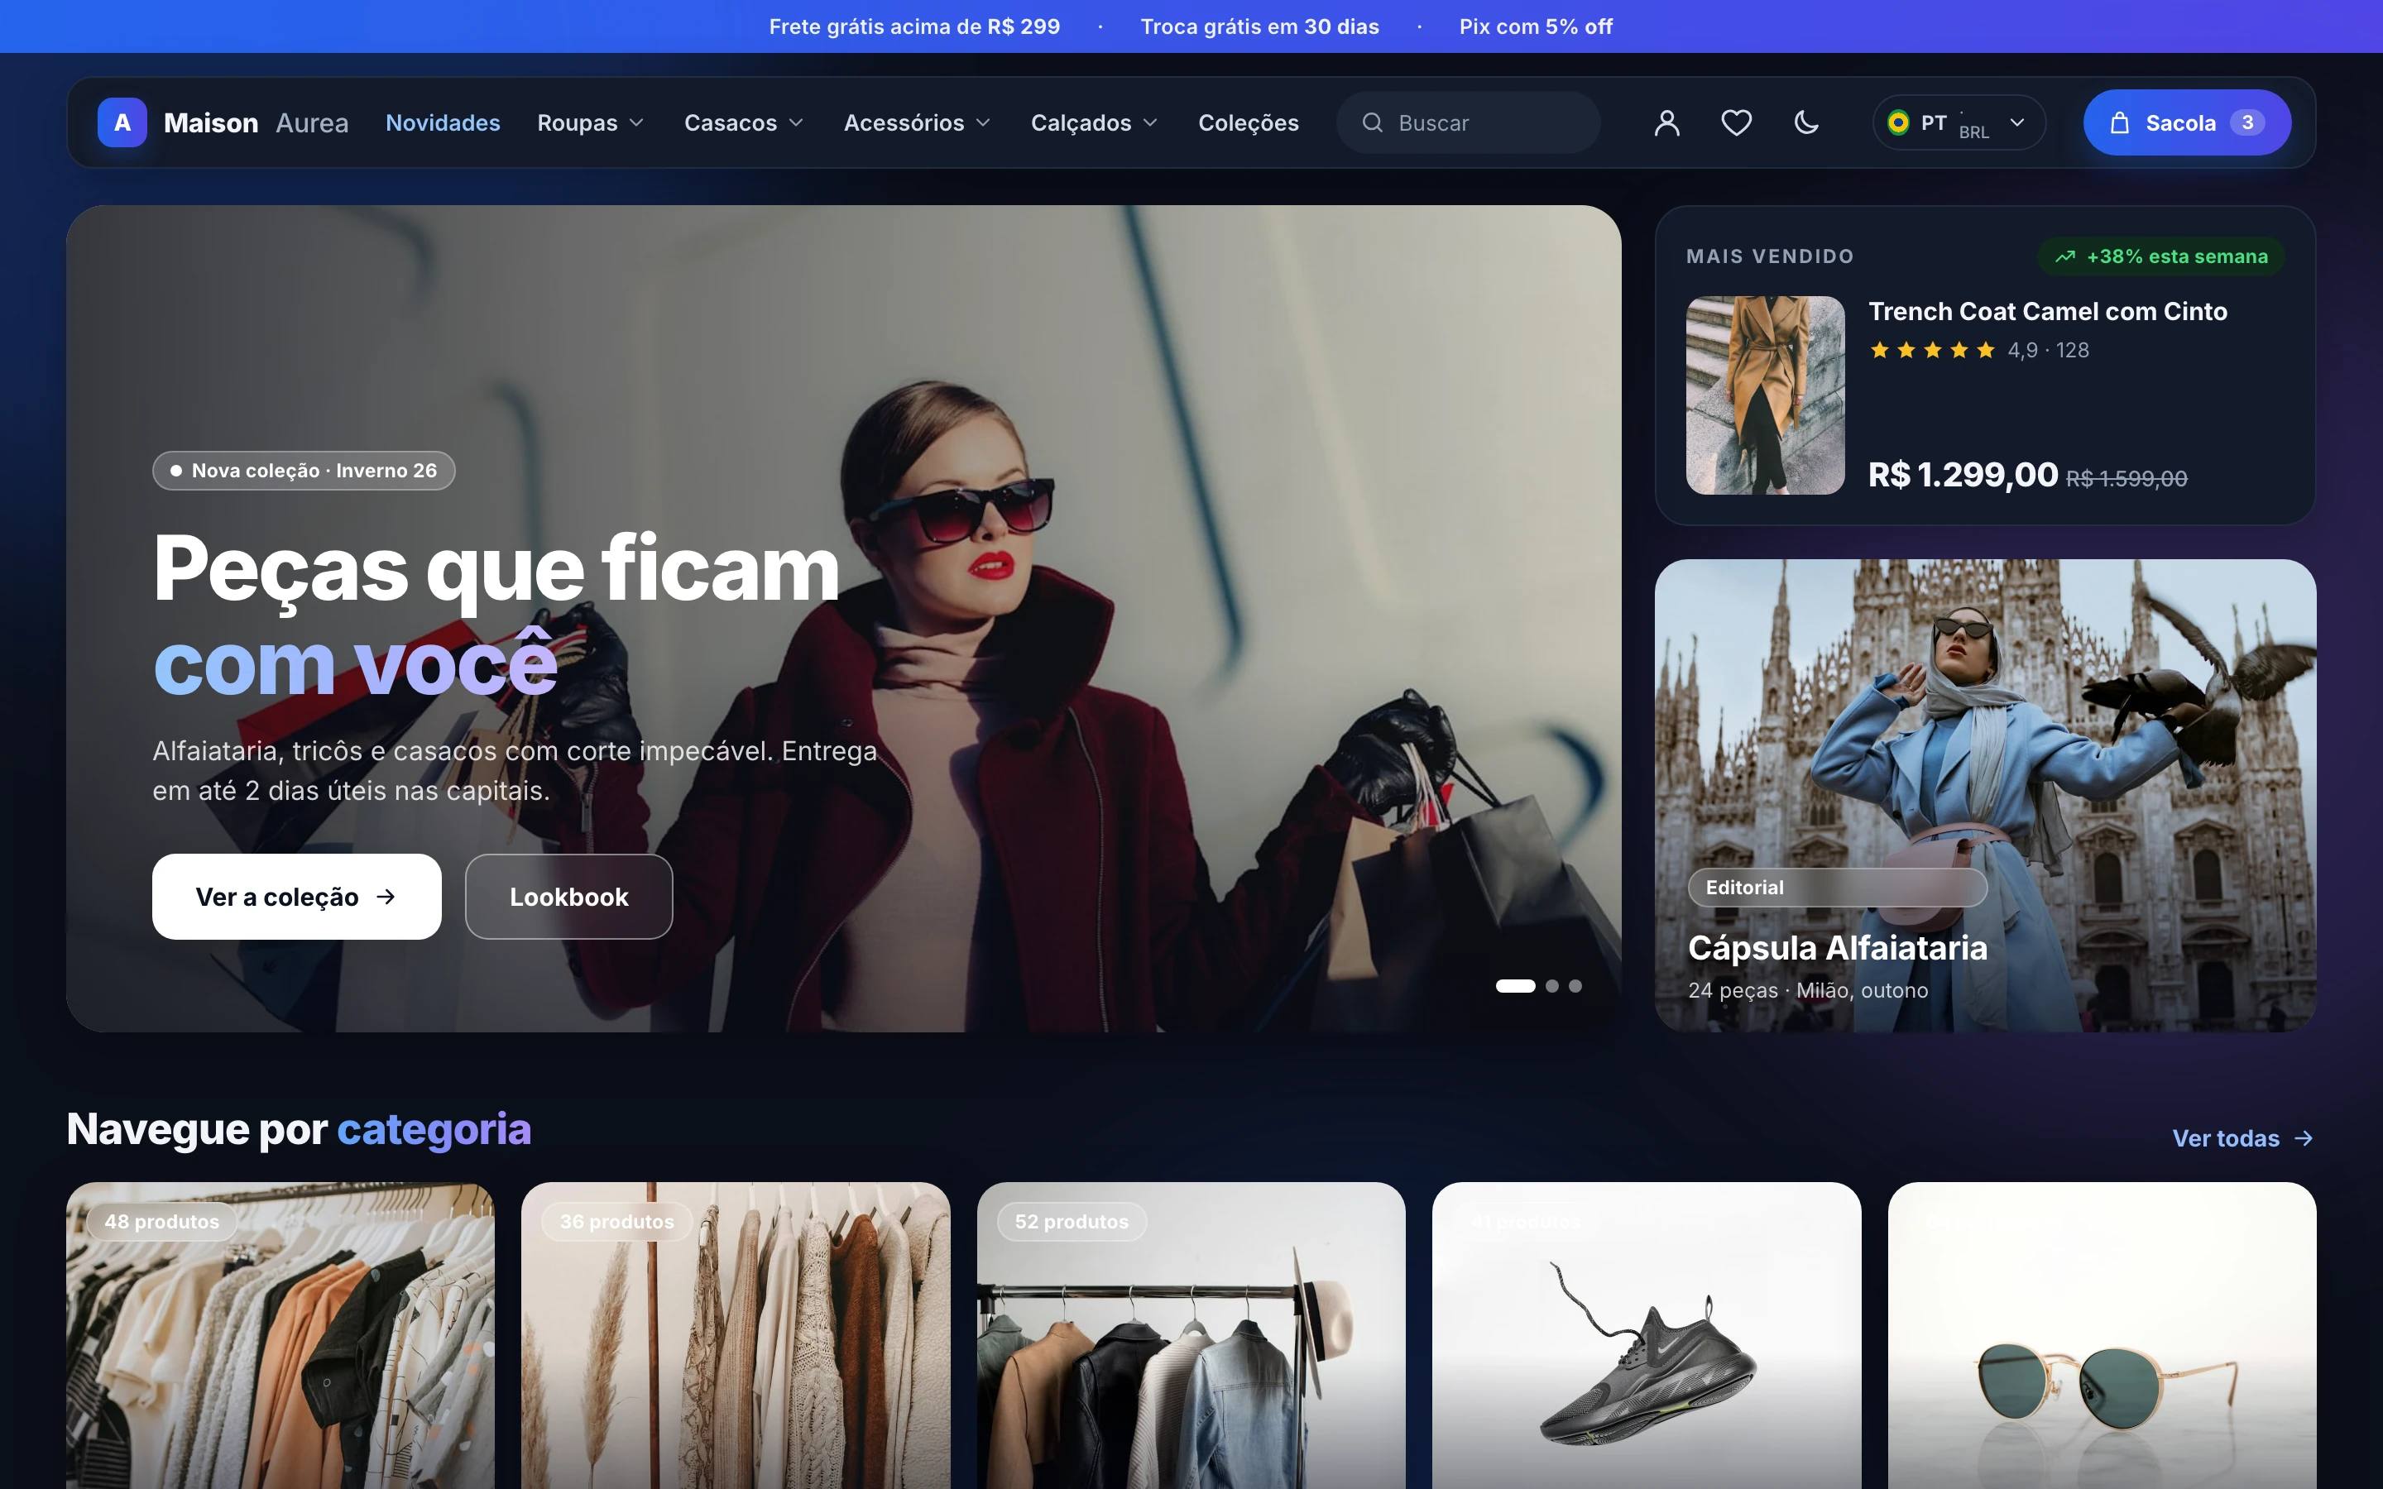Click the trending-up icon on the +38% badge
This screenshot has width=2383, height=1489.
2065,257
